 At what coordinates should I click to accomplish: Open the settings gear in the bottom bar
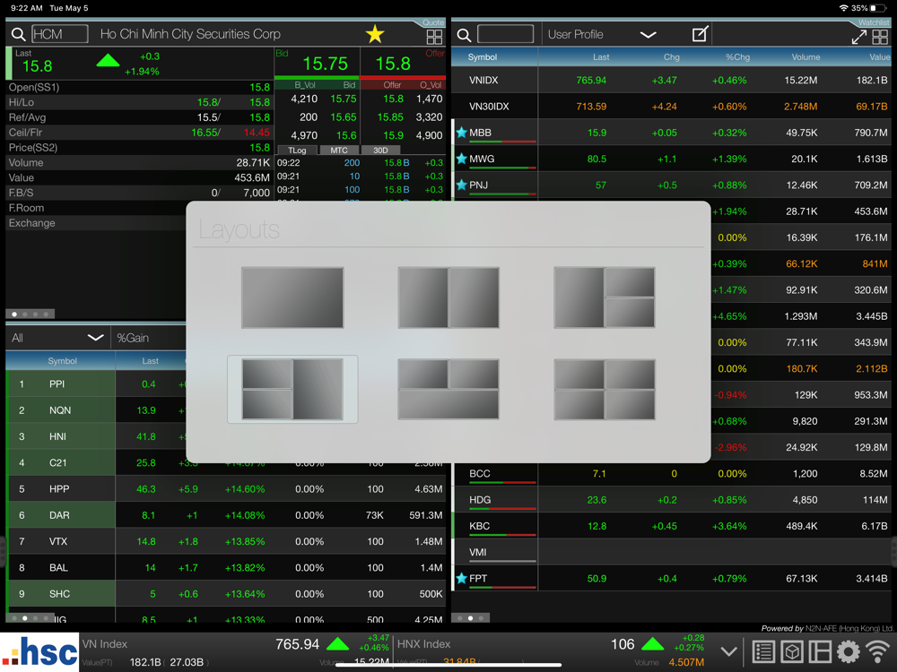pyautogui.click(x=848, y=651)
